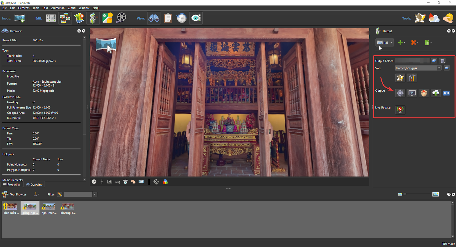Click the Upload to cloud icon
456x247 pixels.
pyautogui.click(x=435, y=93)
